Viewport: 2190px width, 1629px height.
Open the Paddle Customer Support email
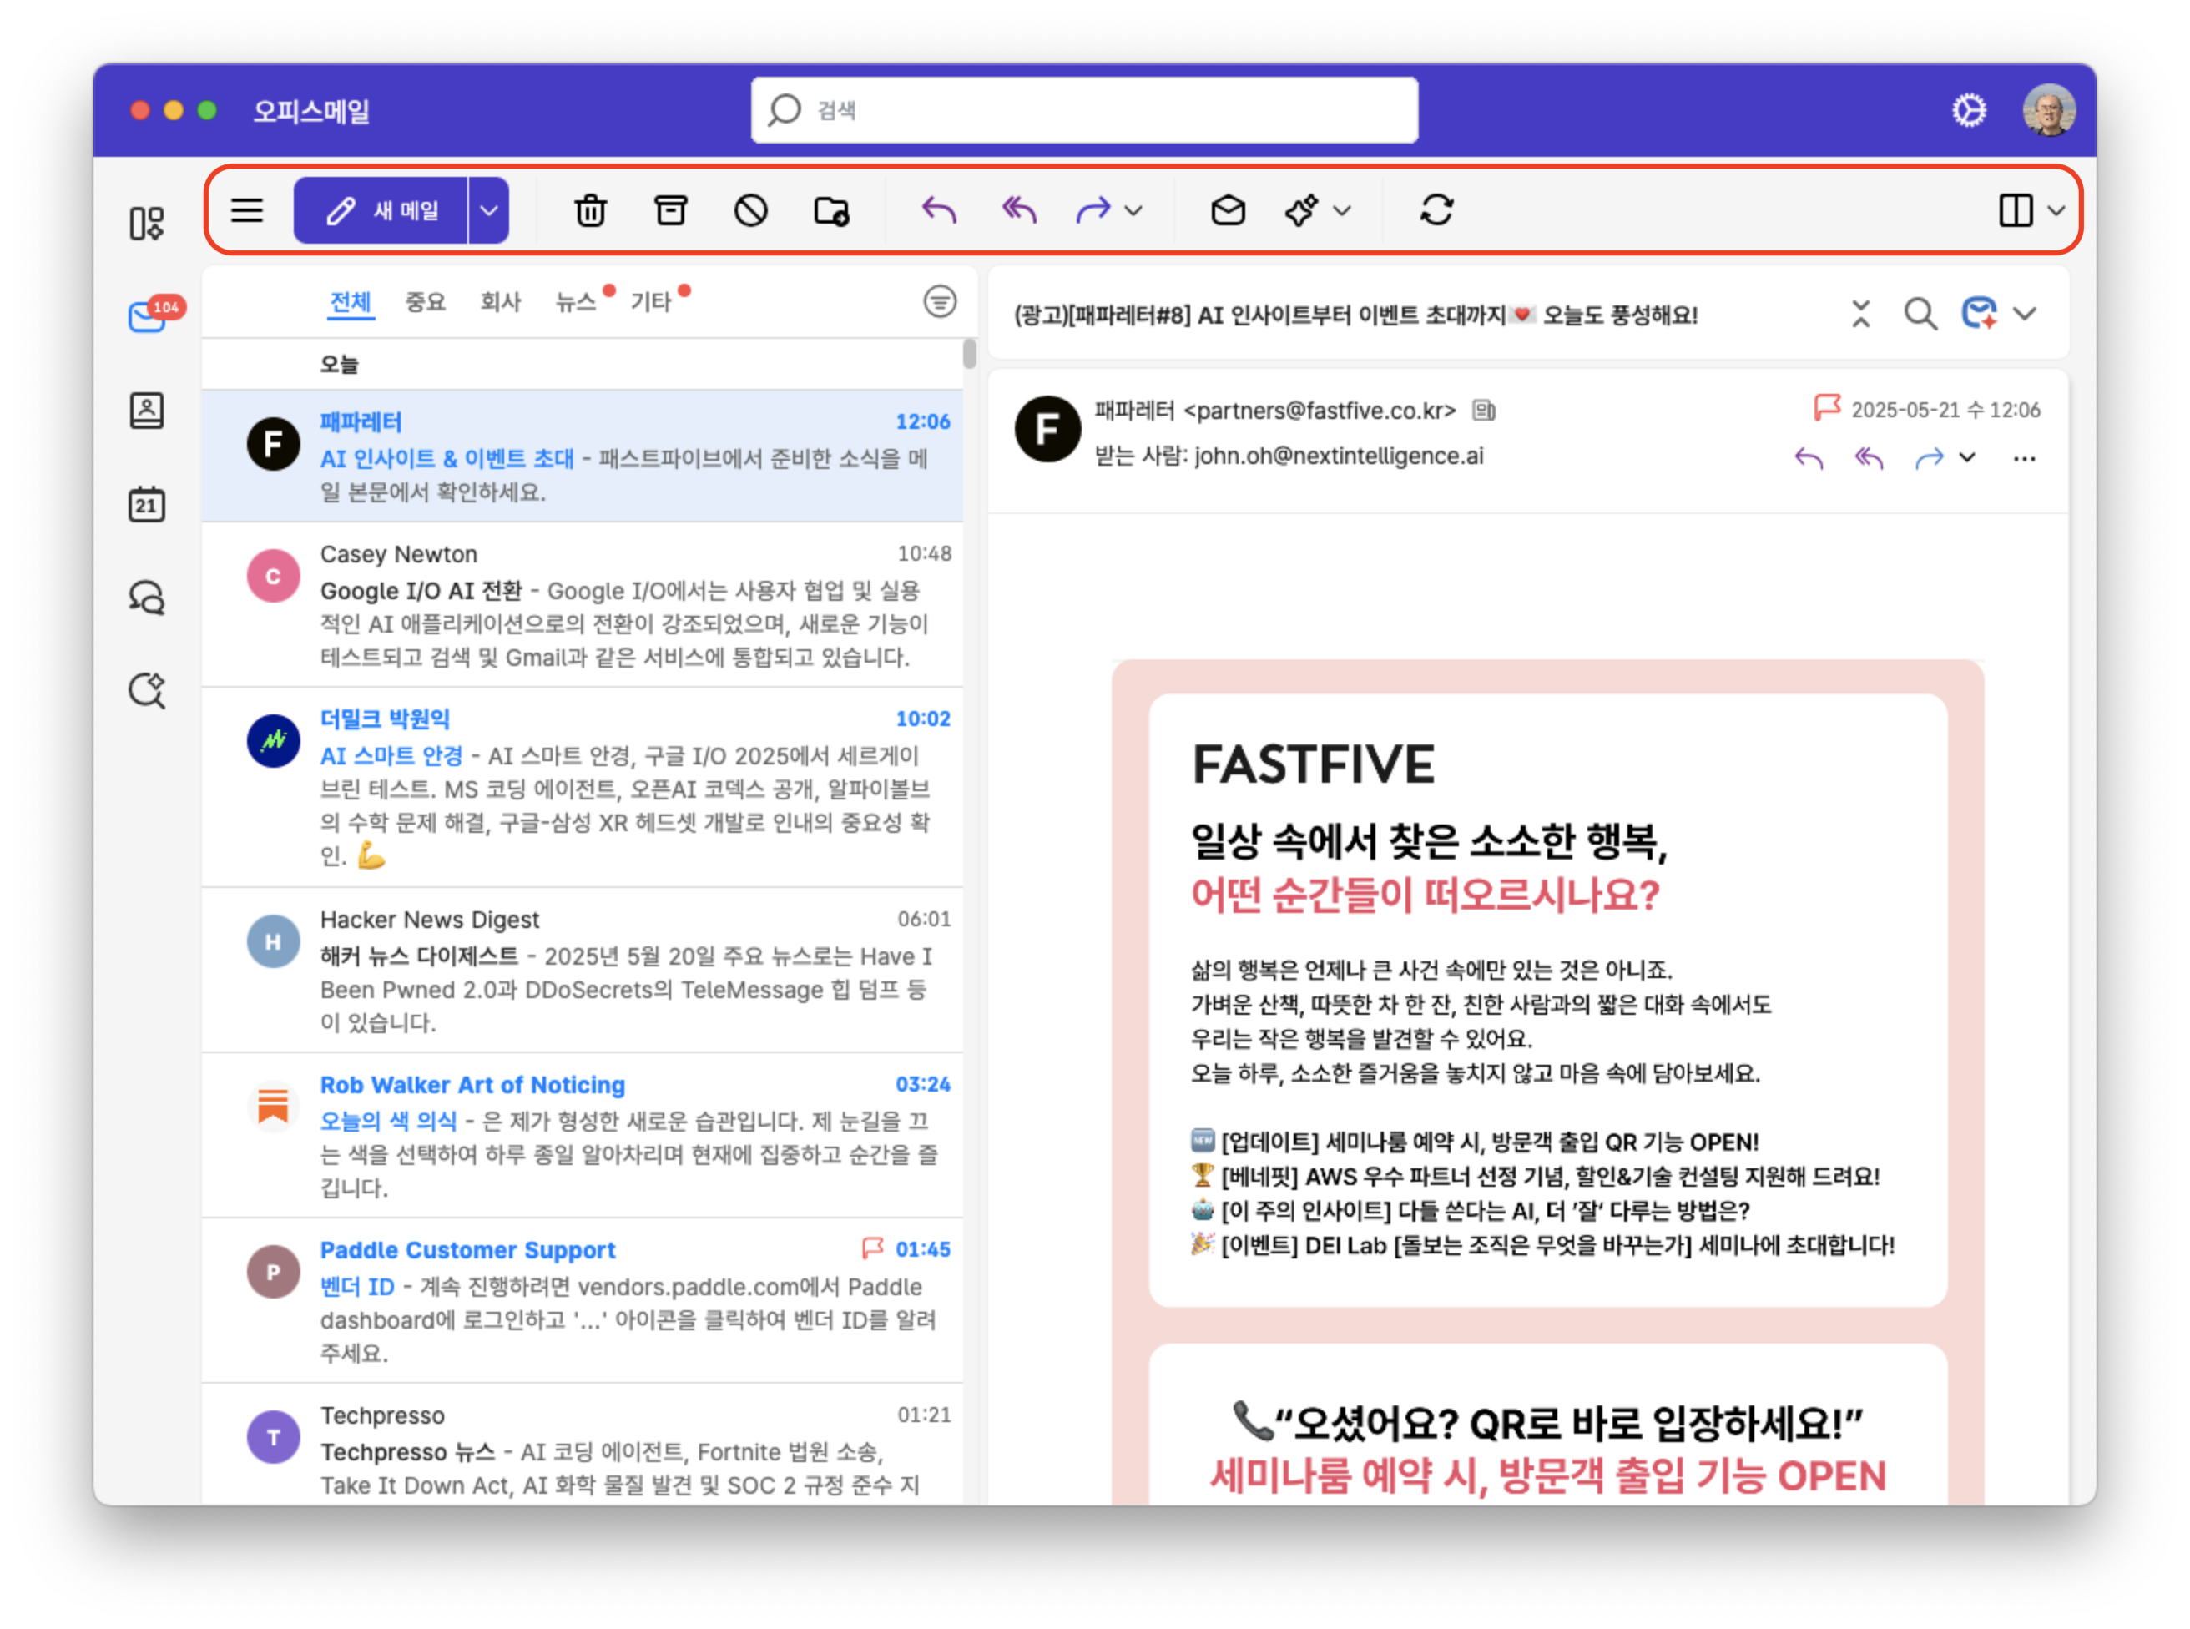click(x=582, y=1301)
